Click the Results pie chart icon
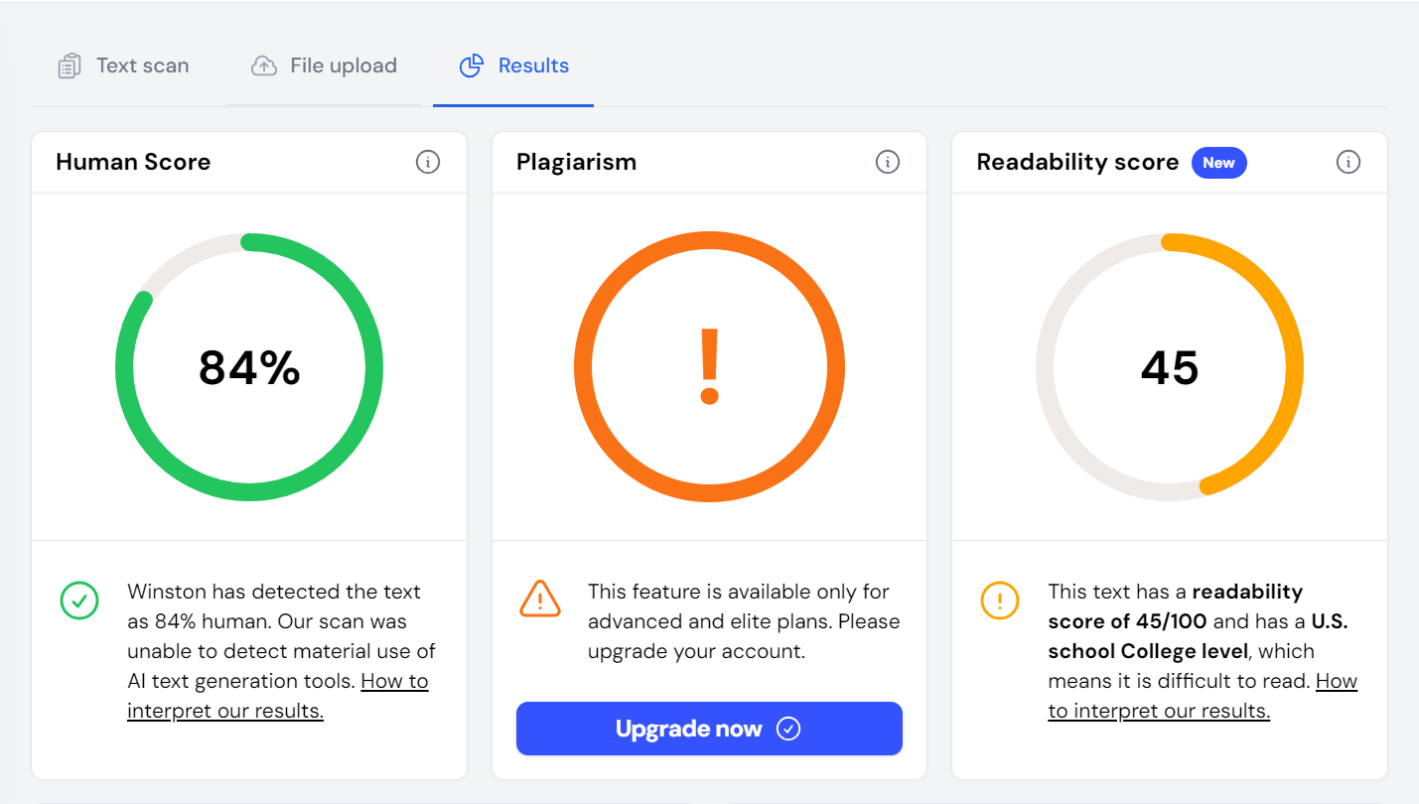Image resolution: width=1419 pixels, height=804 pixels. click(471, 67)
